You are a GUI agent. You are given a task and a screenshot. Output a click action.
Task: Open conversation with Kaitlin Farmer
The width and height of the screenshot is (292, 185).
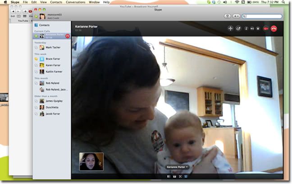[52, 72]
